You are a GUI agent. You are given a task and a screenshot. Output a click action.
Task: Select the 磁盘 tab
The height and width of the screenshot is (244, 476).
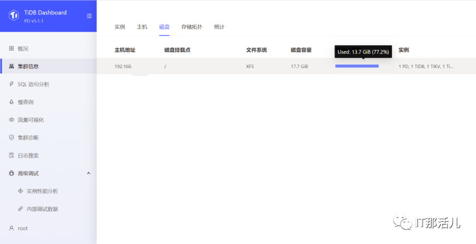pos(164,27)
